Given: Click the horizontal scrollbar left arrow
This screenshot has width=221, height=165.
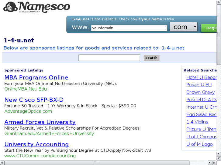Looking at the screenshot, I should 2,163.
